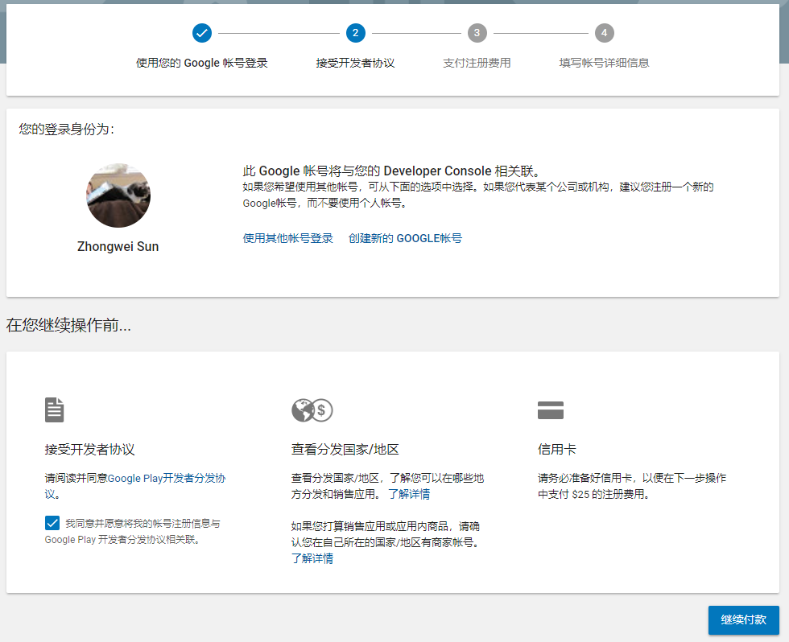Image resolution: width=789 pixels, height=642 pixels.
Task: Click Zhongwei Sun's profile avatar
Action: (118, 195)
